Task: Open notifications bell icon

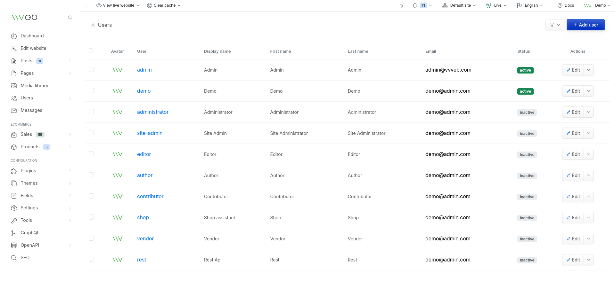Action: (415, 5)
